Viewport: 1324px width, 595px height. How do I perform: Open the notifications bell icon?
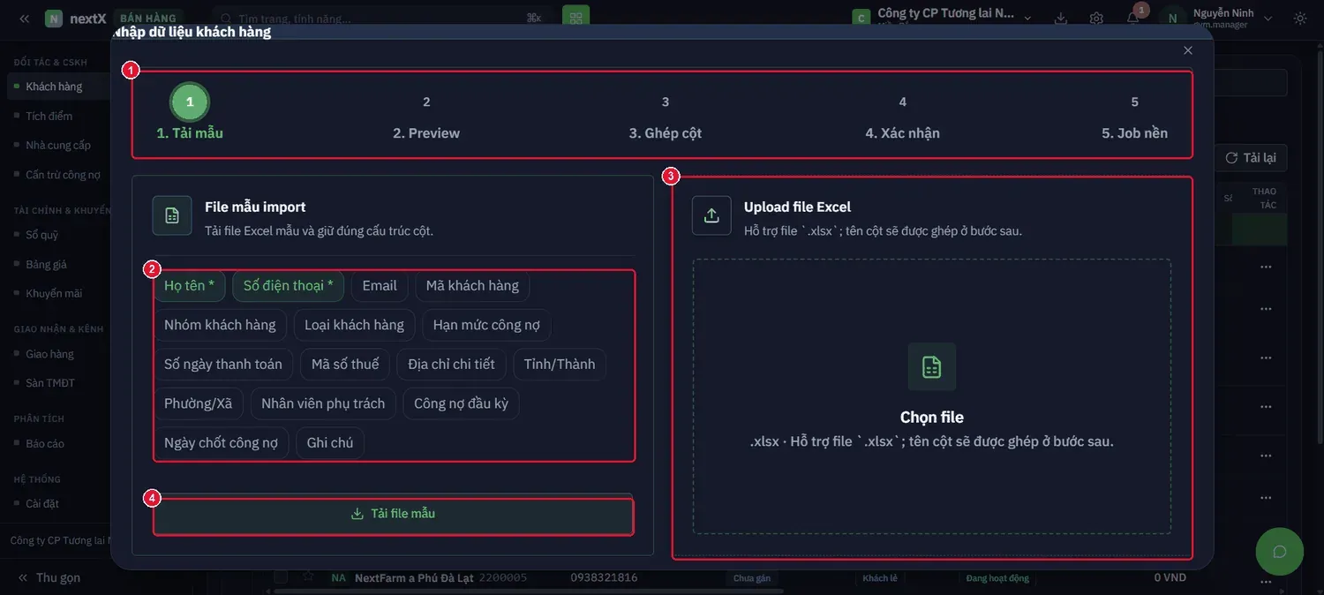[1132, 19]
